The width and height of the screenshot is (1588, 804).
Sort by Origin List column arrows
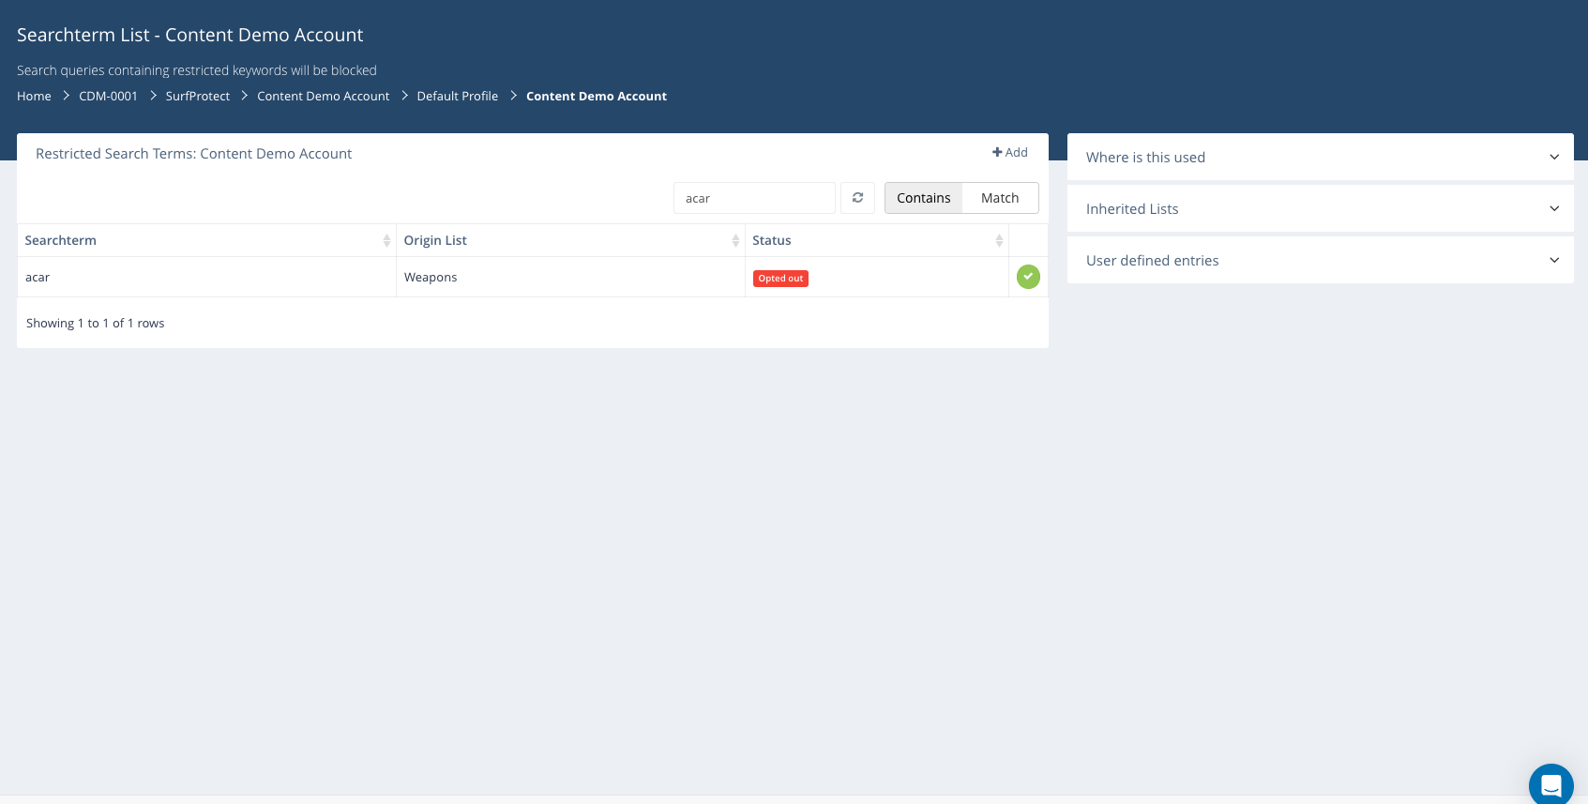point(735,241)
